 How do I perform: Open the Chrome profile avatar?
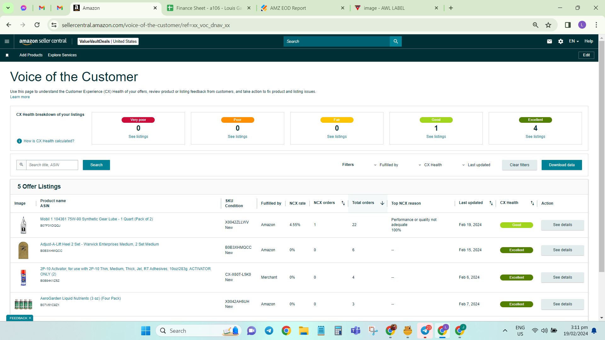[582, 25]
